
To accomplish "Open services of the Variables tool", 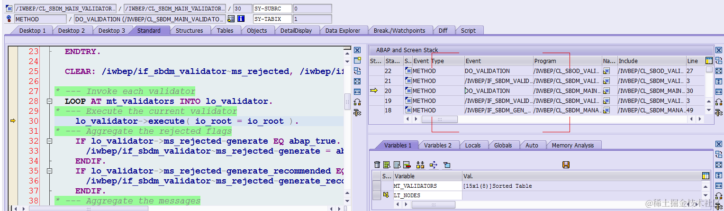I will click(x=719, y=206).
